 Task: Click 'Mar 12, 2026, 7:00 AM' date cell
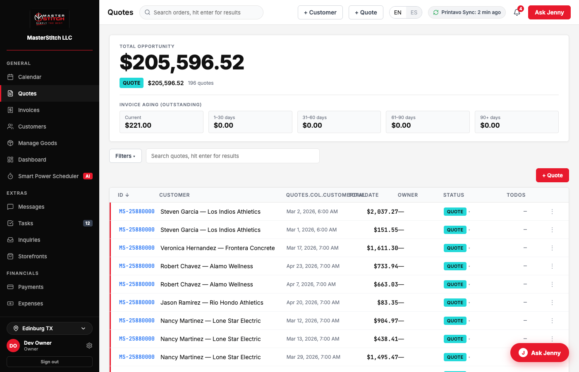point(313,321)
